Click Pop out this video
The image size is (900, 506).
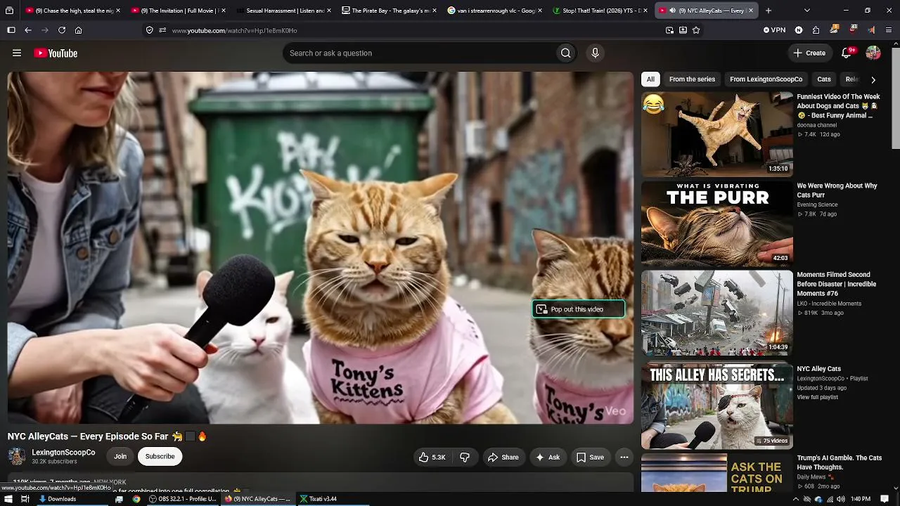tap(578, 309)
